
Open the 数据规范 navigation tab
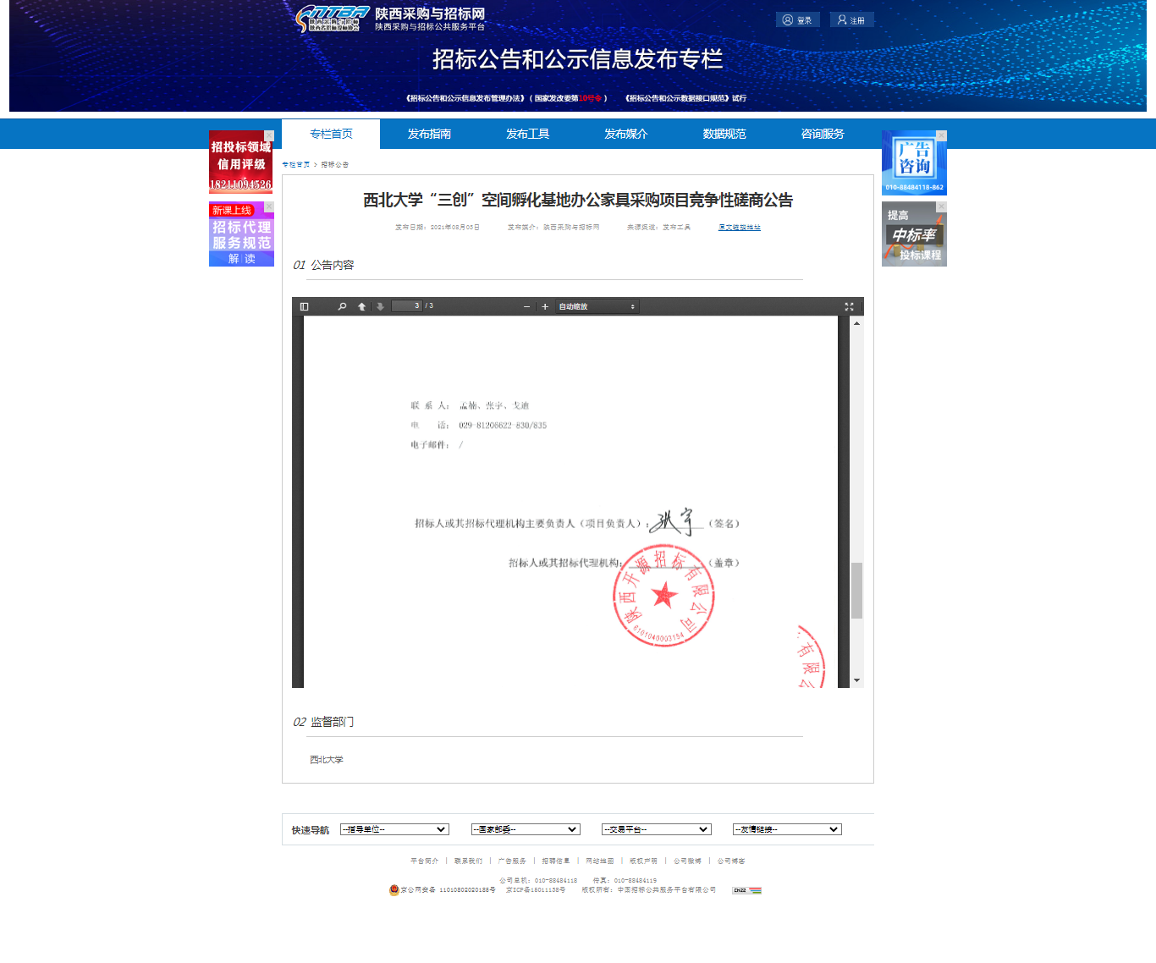click(x=724, y=134)
